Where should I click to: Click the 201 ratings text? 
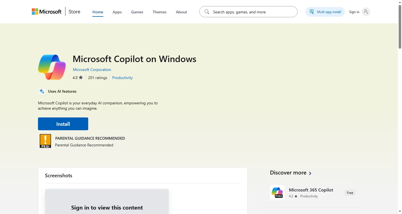[97, 78]
